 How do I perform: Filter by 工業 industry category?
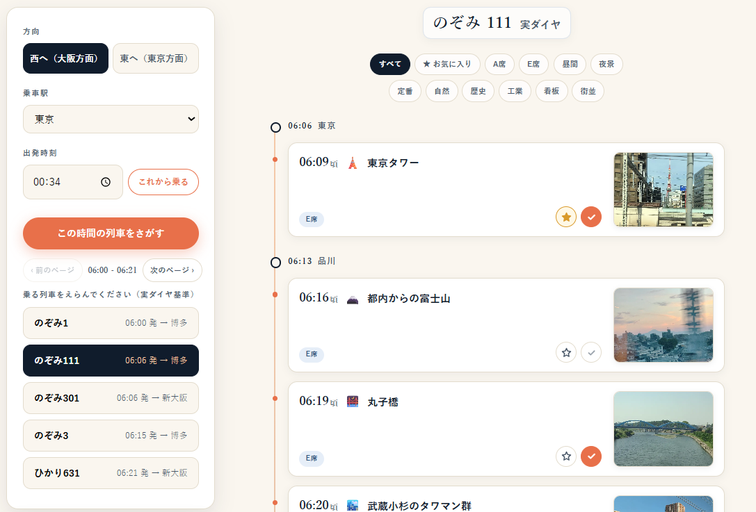[x=515, y=91]
